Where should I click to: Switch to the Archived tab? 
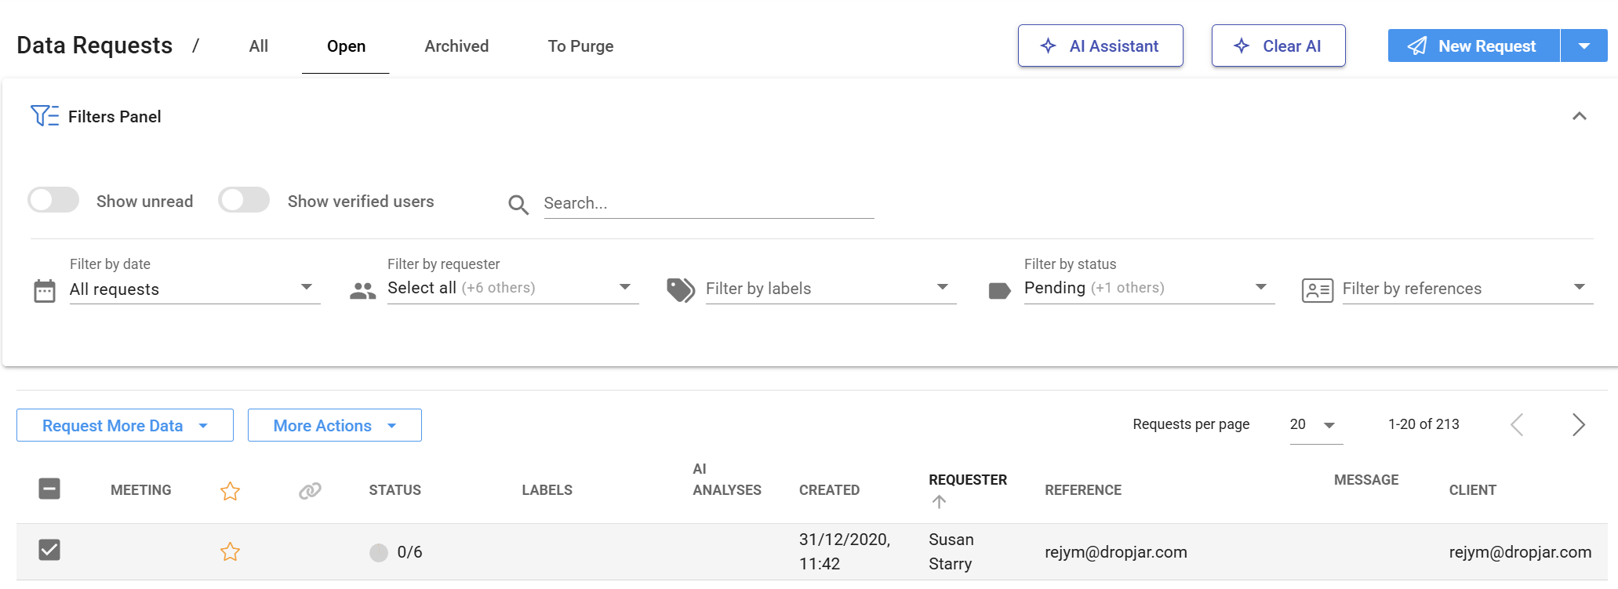pos(456,46)
